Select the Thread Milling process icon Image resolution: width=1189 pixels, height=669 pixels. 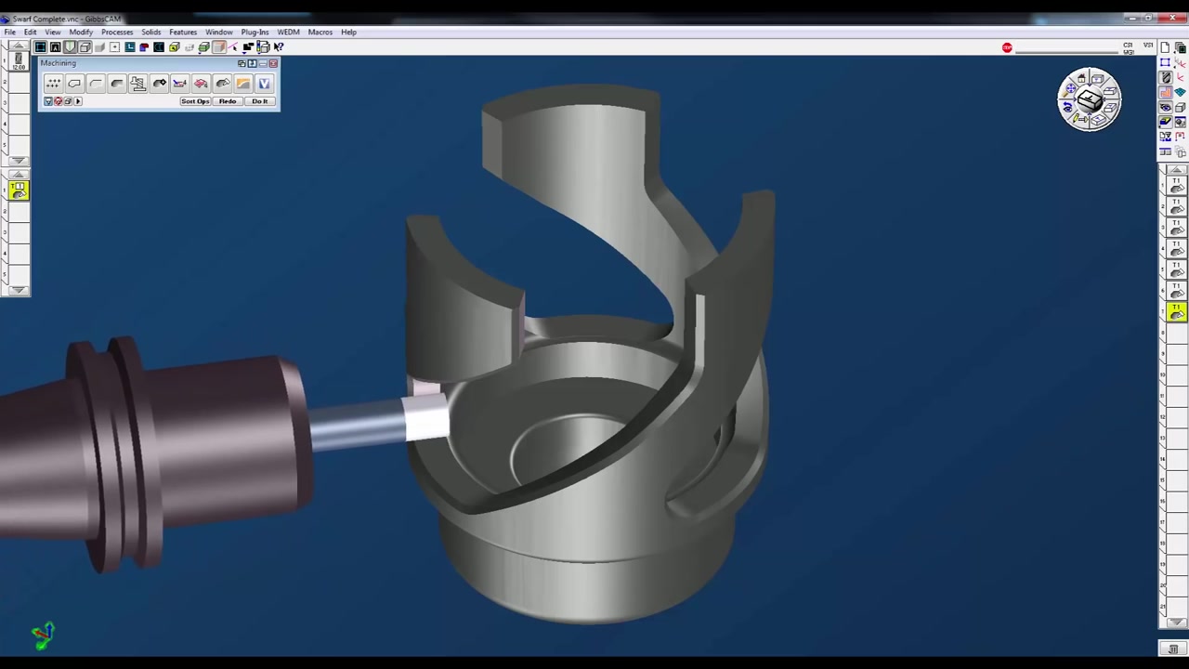click(x=138, y=84)
